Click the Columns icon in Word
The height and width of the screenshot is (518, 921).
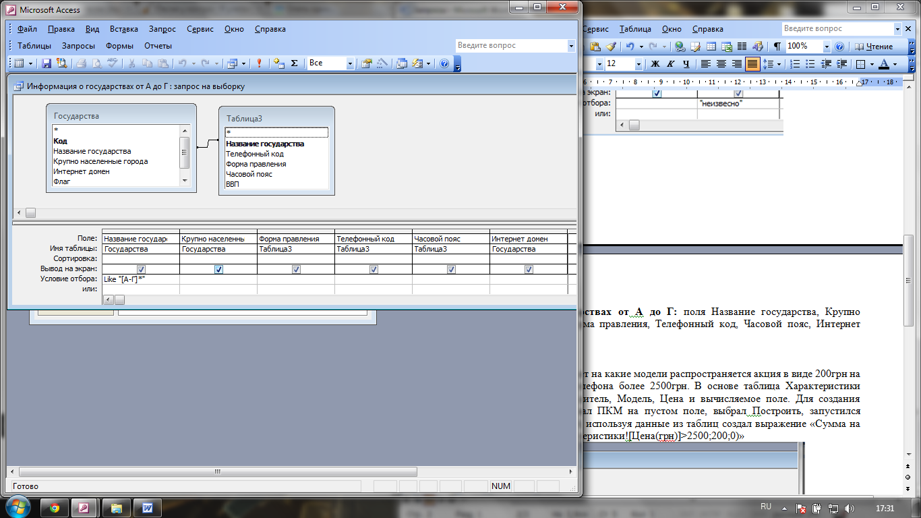(x=742, y=47)
